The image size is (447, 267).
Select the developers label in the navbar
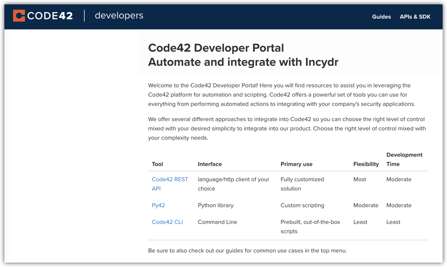pyautogui.click(x=119, y=15)
